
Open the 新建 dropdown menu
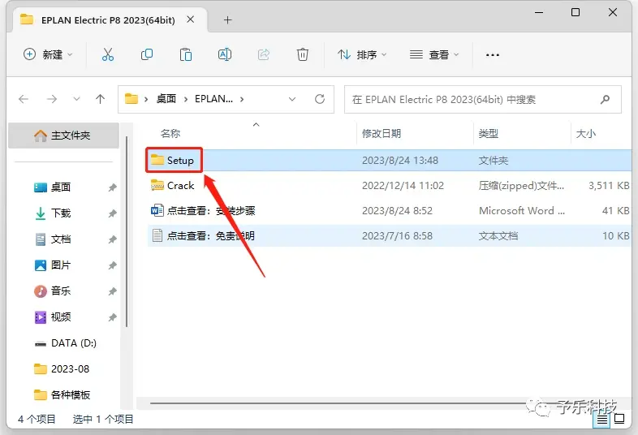48,54
